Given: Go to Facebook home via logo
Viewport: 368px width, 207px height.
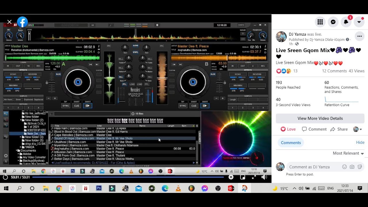Looking at the screenshot, I should [22, 22].
